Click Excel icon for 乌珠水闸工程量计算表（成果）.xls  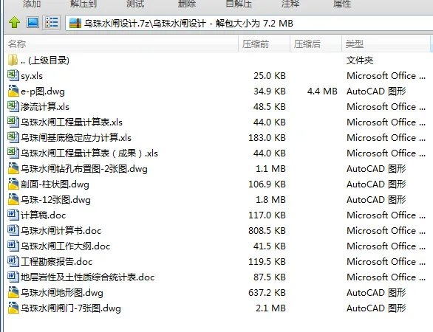(13, 153)
